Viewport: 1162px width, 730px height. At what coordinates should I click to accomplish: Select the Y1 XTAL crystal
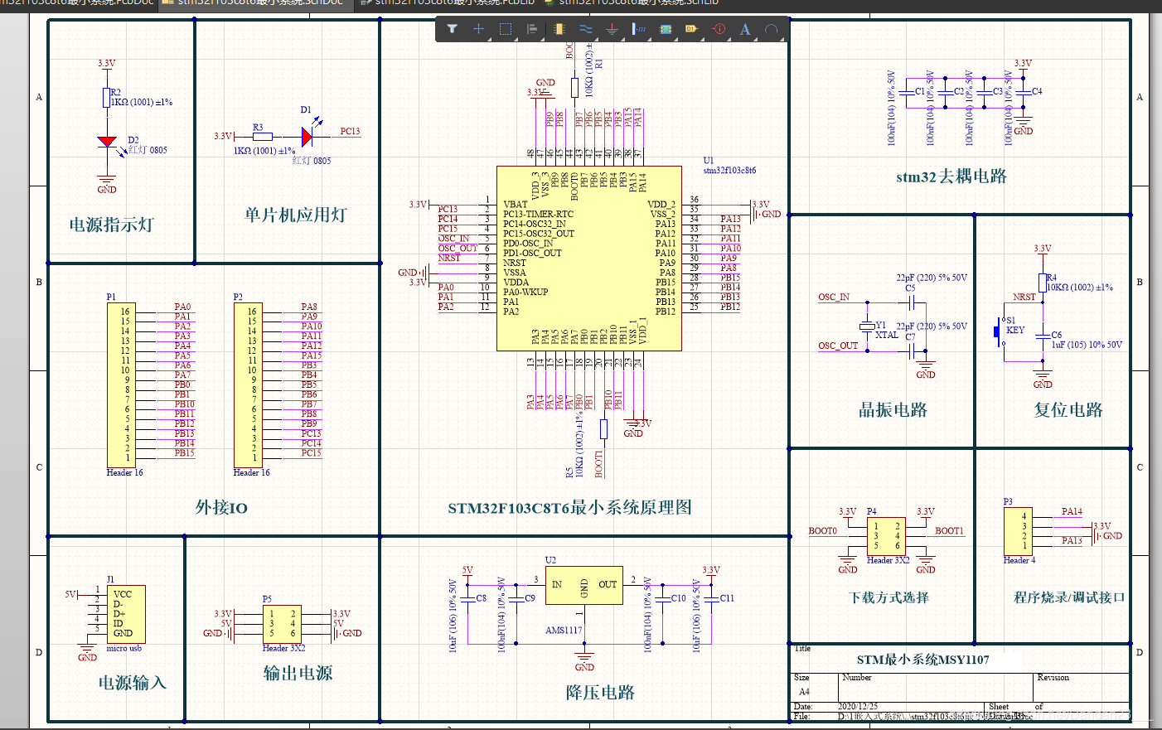point(868,326)
